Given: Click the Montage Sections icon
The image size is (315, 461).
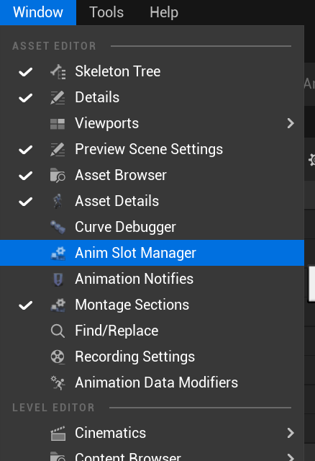Looking at the screenshot, I should tap(58, 305).
